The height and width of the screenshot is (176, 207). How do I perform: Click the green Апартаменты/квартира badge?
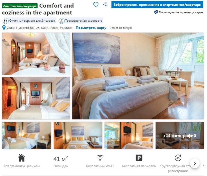(20, 6)
